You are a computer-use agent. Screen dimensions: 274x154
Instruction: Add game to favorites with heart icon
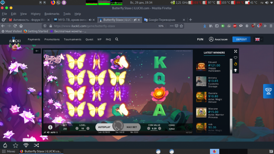point(235,58)
